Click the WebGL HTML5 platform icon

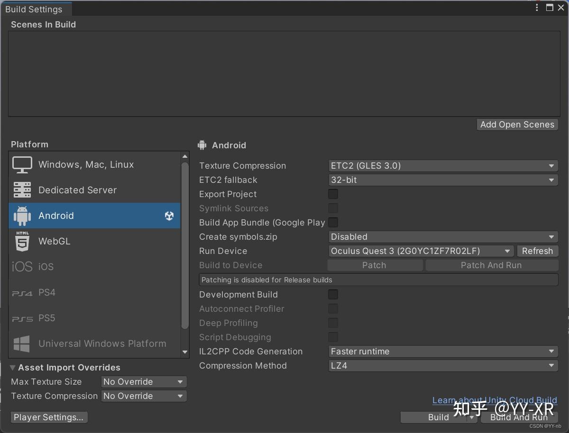pos(22,241)
